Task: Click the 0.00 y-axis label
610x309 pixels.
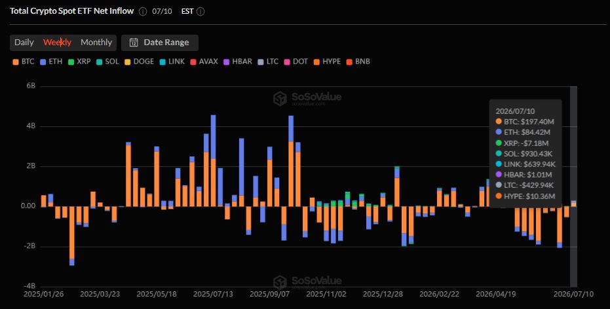Action: (28, 206)
